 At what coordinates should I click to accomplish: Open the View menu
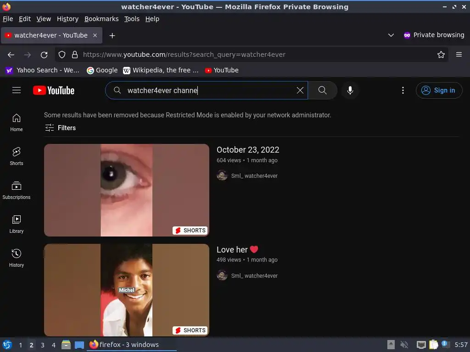44,19
